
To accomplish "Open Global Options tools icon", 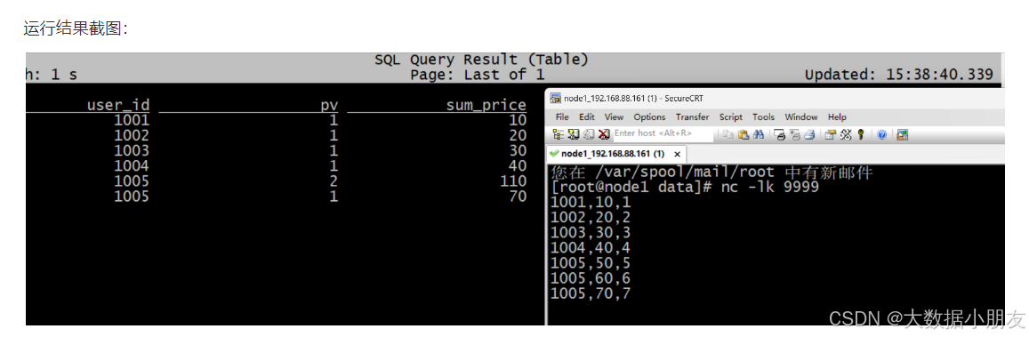I will pyautogui.click(x=845, y=134).
